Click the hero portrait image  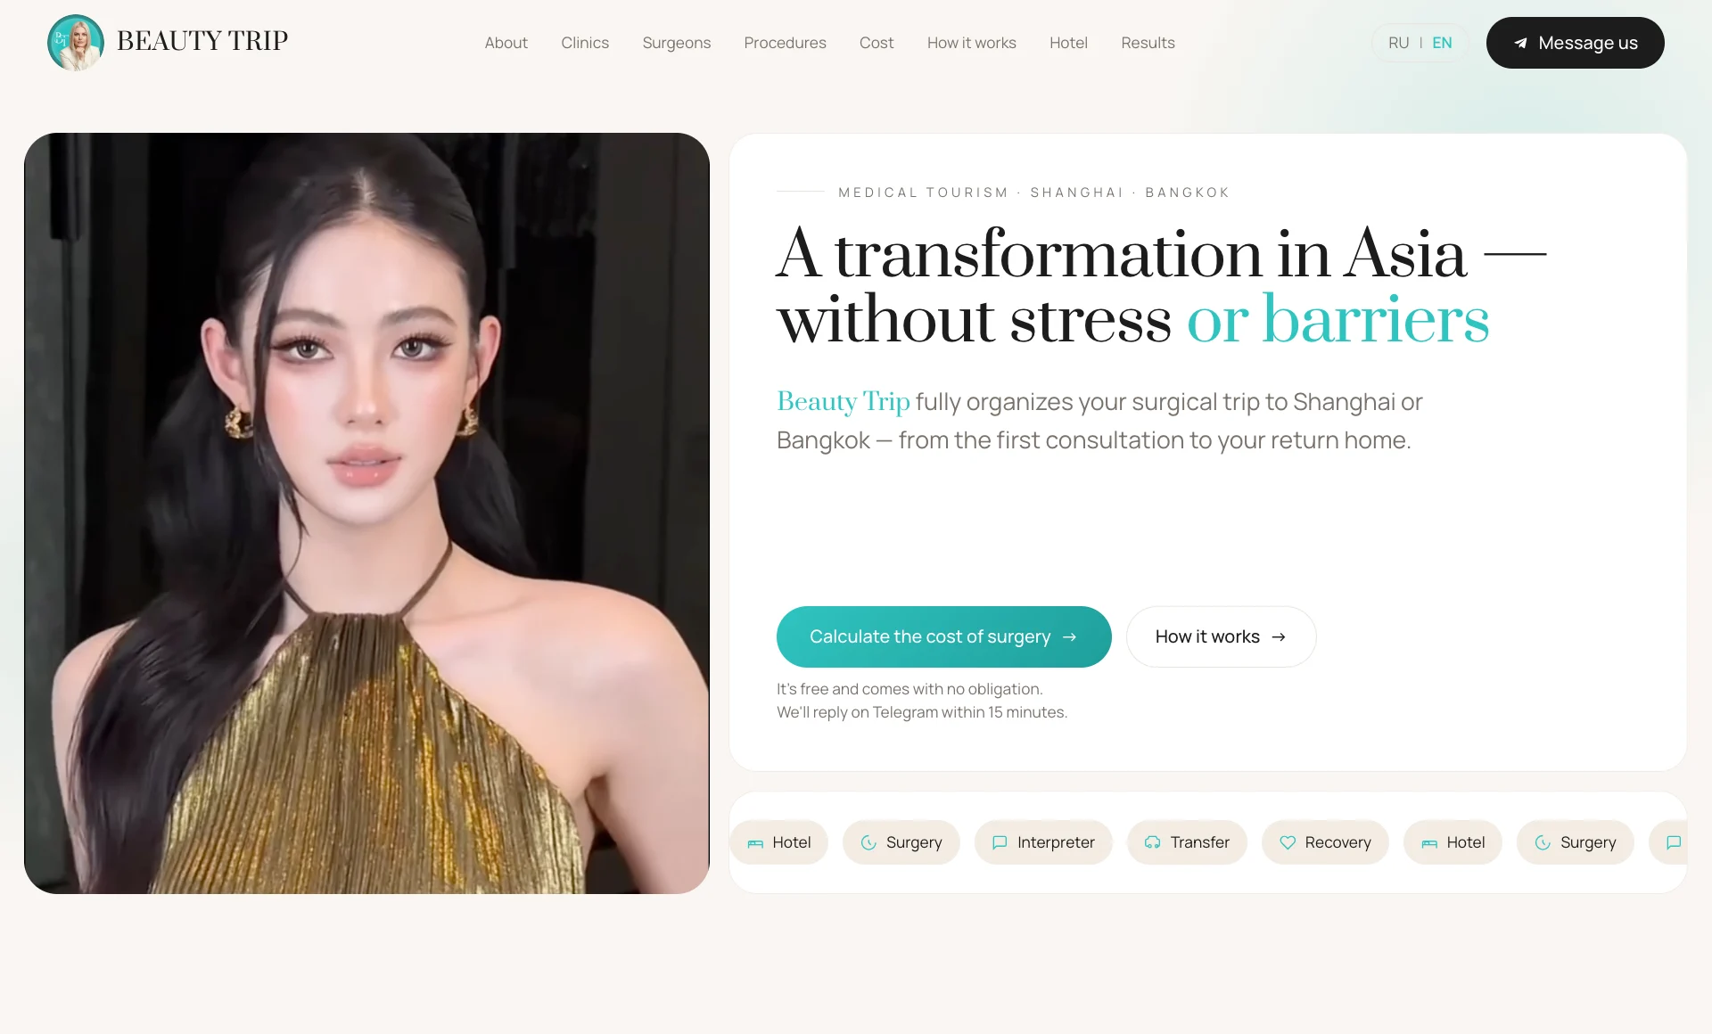pyautogui.click(x=366, y=513)
